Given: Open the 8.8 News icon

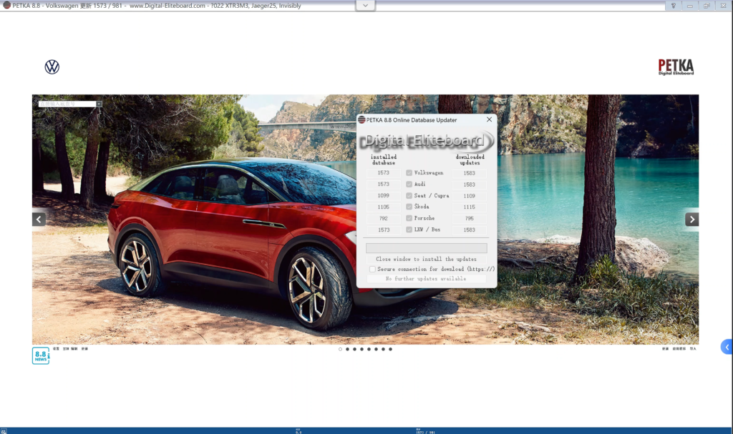Looking at the screenshot, I should click(x=41, y=355).
